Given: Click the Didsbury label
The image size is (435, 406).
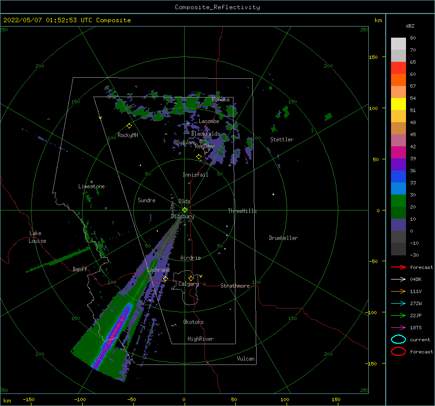Looking at the screenshot, I should [x=183, y=216].
